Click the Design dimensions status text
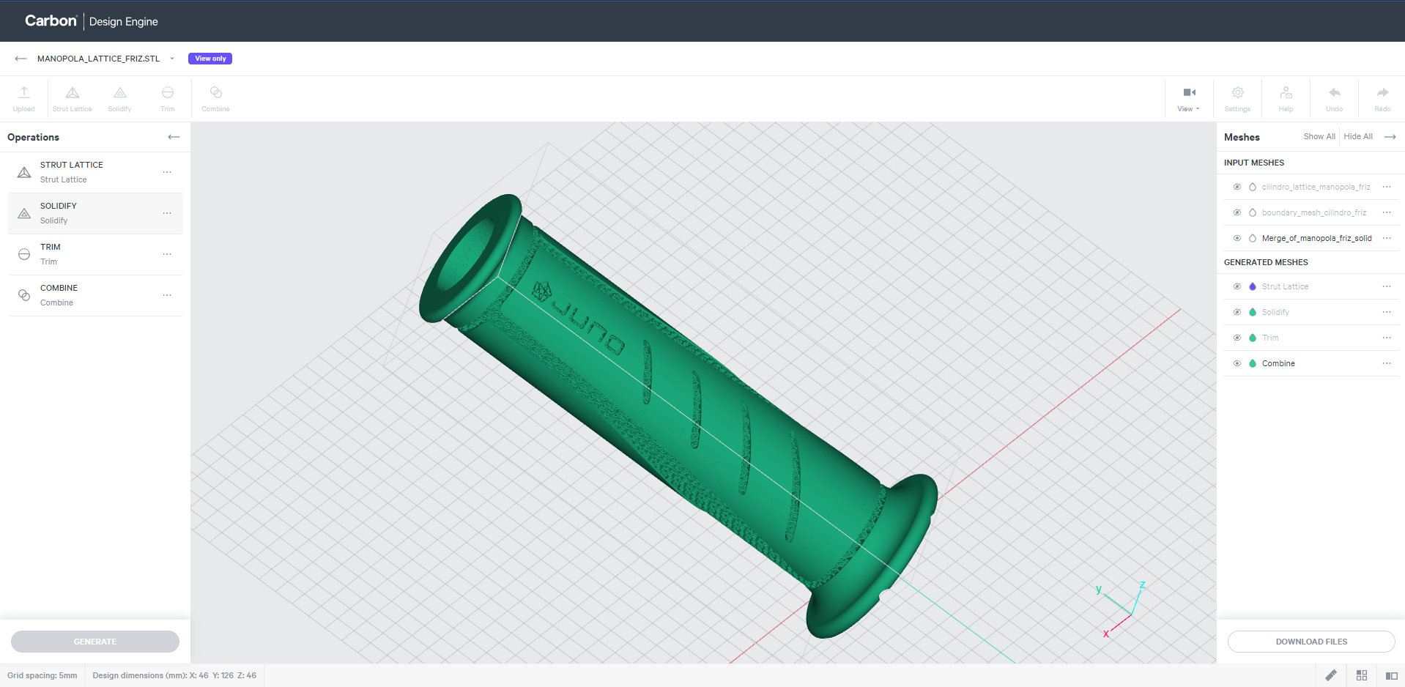 (174, 675)
